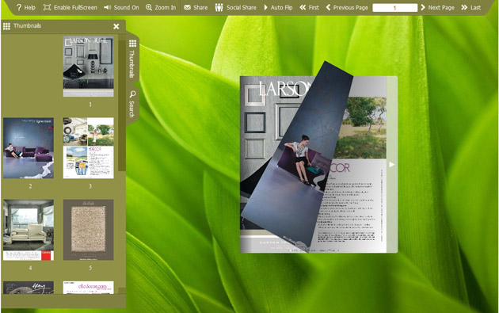Open the elledecor.com thumbnail at bottom
Screen dimensions: 499x313
(x=89, y=287)
